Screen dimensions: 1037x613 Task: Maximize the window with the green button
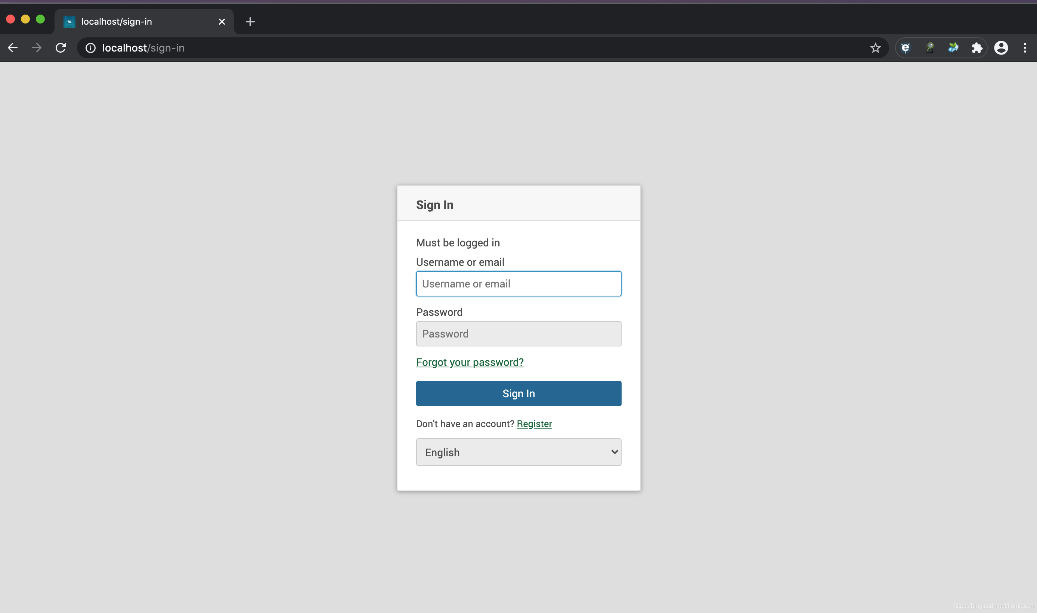(x=40, y=19)
